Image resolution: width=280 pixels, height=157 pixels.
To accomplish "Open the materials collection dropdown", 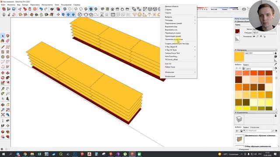I will coord(259,68).
